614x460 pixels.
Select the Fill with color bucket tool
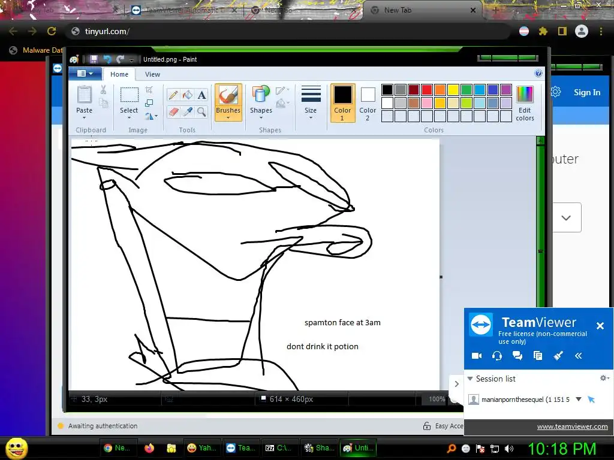coord(188,95)
